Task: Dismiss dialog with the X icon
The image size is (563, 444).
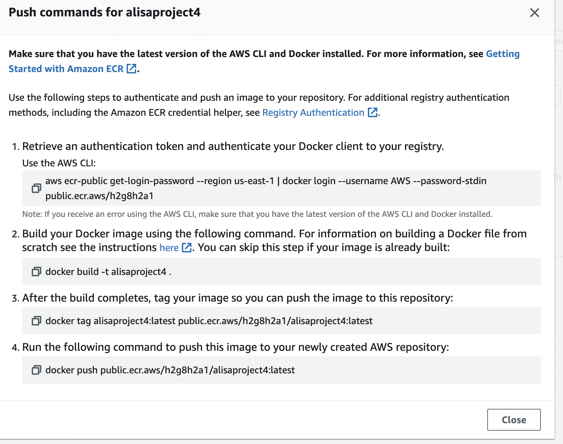Action: tap(534, 13)
